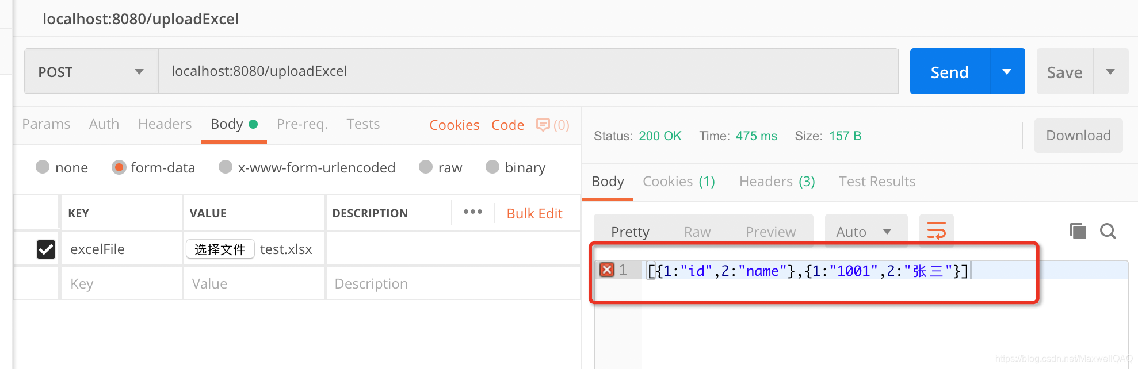Open search in response with magnifier icon
1138x369 pixels.
[x=1108, y=231]
